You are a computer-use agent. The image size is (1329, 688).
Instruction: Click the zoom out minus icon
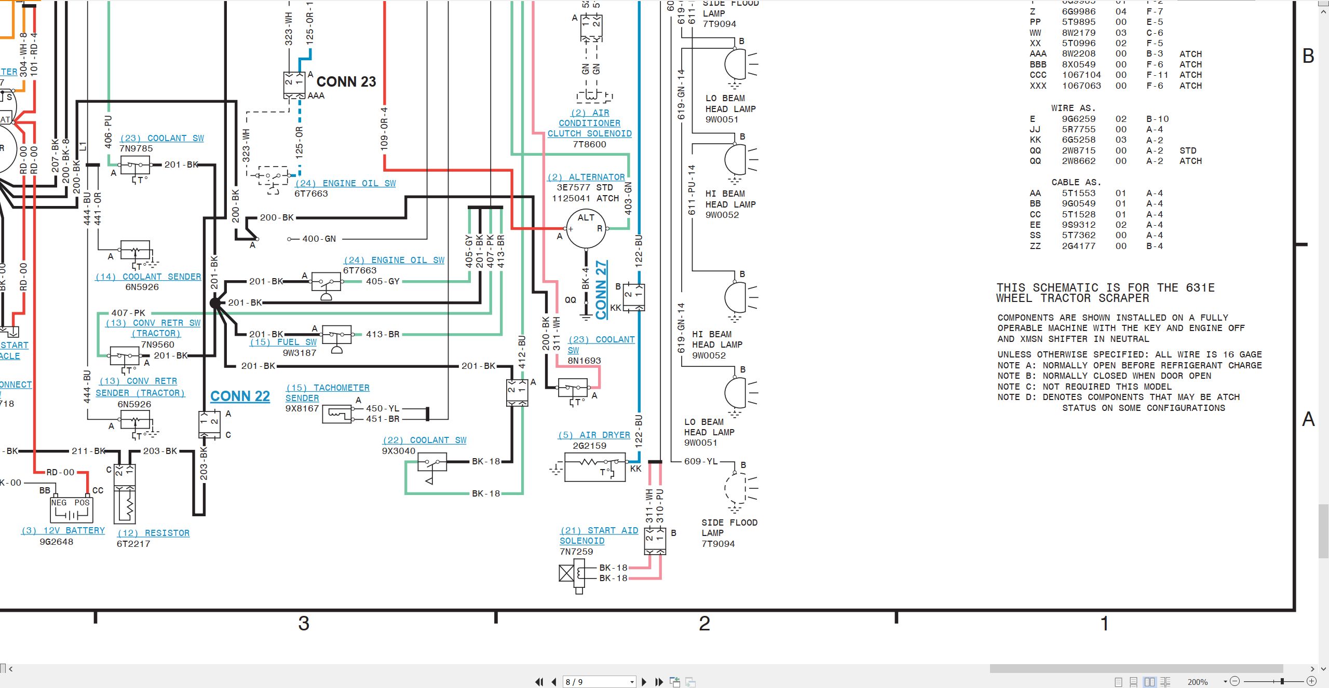tap(1235, 681)
